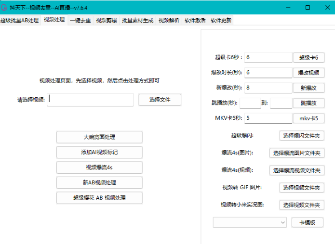Screen dimensions: 335x244
Task: Go to the 视频解析 tab
Action: 169,20
